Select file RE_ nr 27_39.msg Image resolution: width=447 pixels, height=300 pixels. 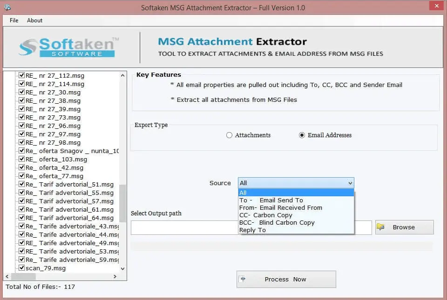click(x=53, y=109)
